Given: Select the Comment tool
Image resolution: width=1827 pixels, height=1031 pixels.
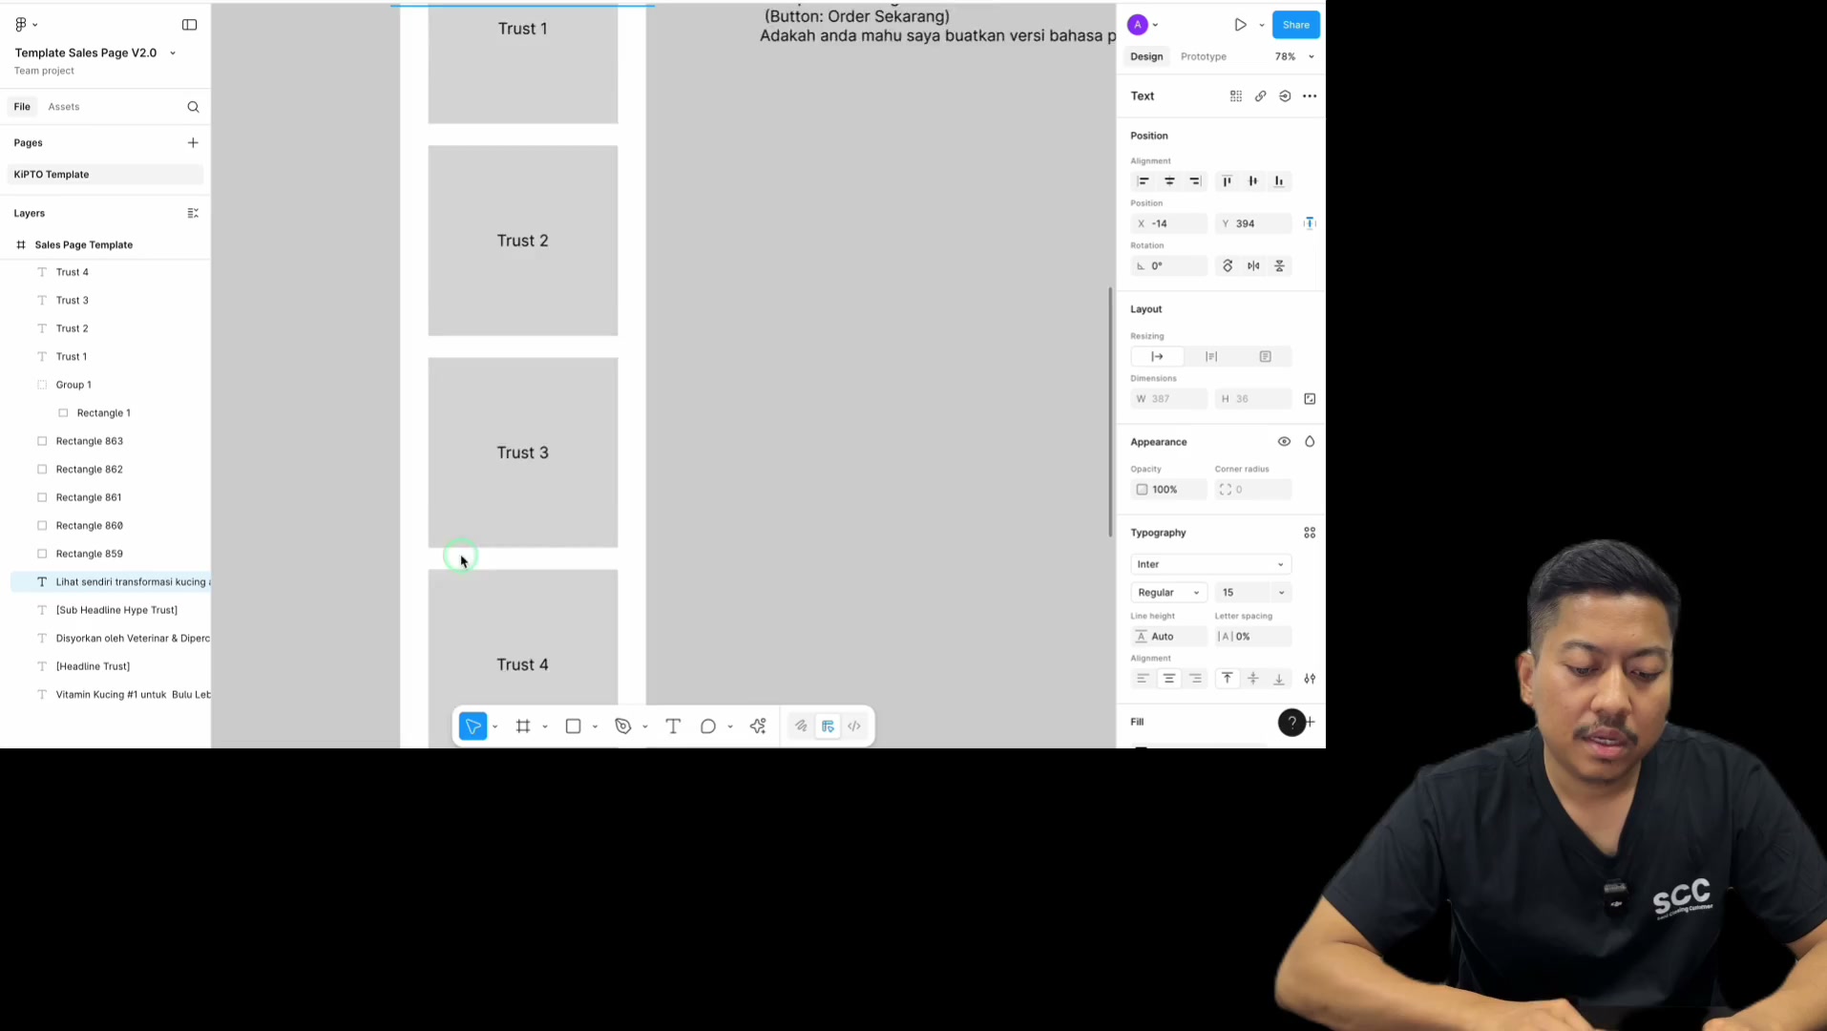Looking at the screenshot, I should (x=708, y=726).
